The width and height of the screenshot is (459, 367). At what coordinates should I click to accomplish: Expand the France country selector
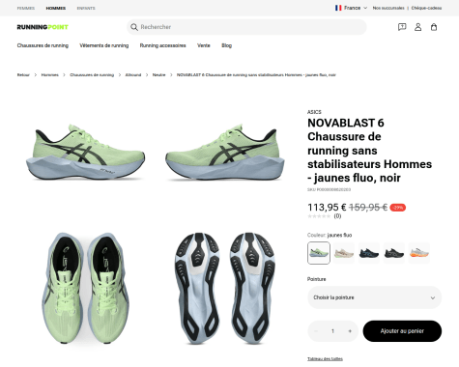click(x=351, y=8)
